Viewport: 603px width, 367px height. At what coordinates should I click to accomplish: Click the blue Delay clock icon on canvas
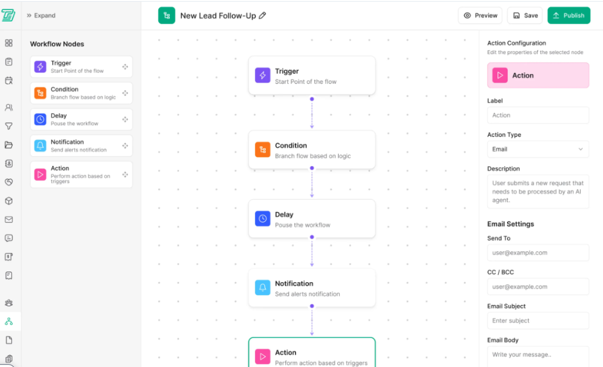click(263, 219)
